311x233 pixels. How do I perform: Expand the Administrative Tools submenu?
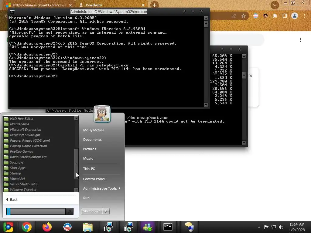pos(101,188)
